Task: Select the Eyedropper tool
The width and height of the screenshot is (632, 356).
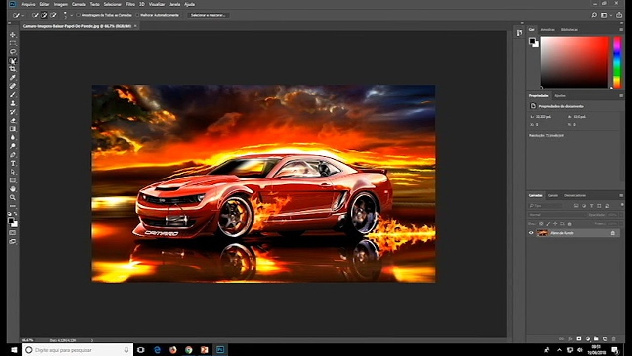Action: [x=13, y=78]
